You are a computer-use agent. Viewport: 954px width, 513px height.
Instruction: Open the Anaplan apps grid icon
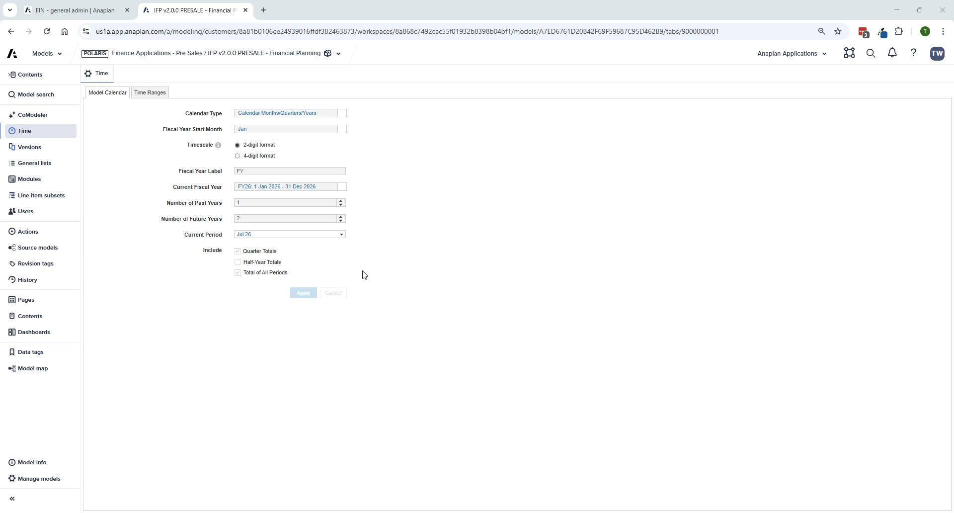pyautogui.click(x=850, y=53)
